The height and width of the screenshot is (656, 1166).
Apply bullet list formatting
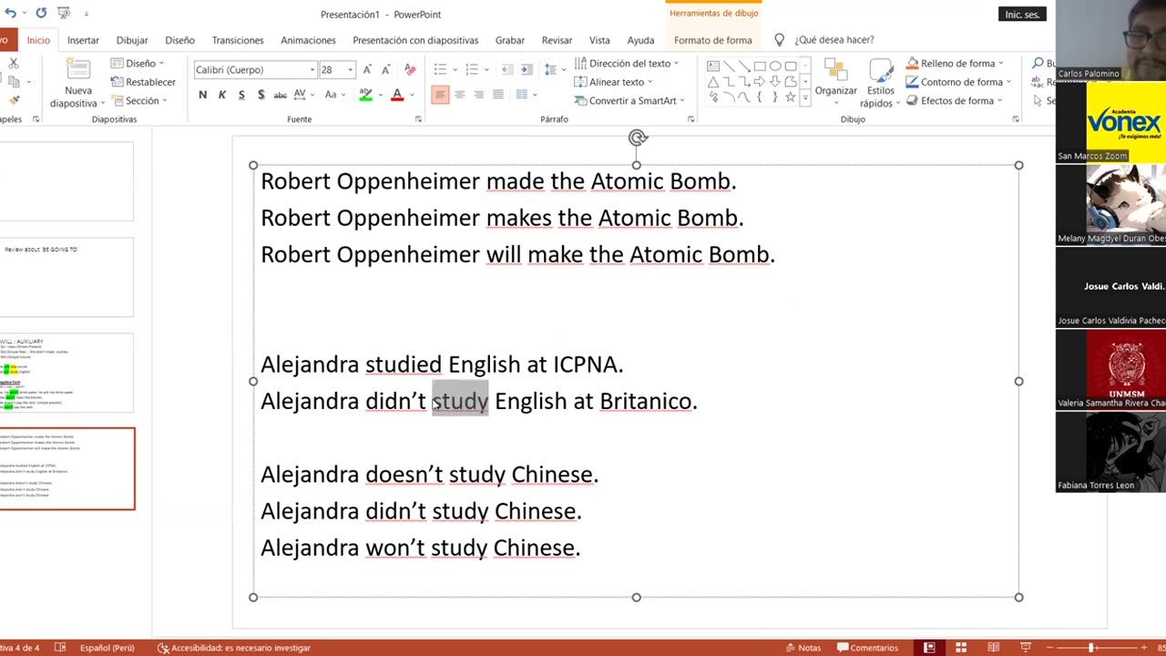[x=440, y=69]
